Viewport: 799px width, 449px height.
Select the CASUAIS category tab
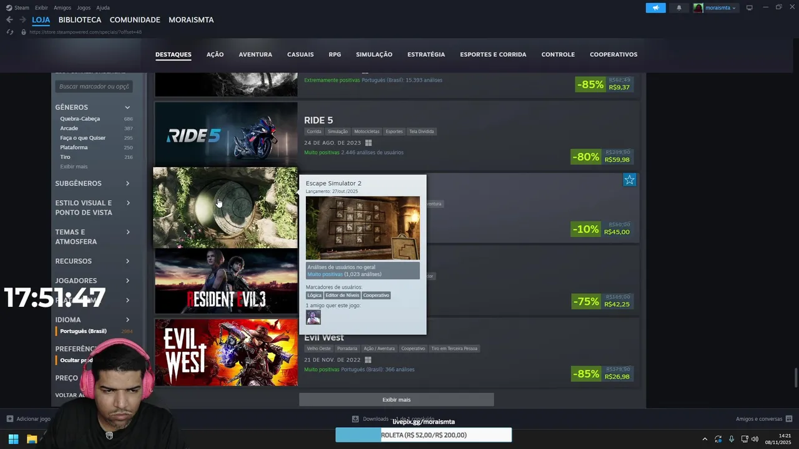tap(300, 54)
